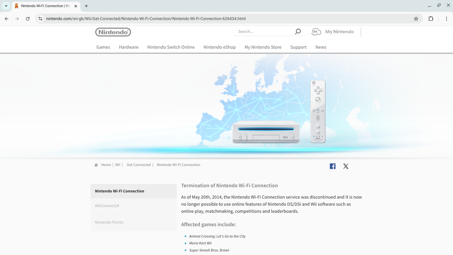Click the search magnifier icon
This screenshot has height=255, width=453.
click(298, 32)
